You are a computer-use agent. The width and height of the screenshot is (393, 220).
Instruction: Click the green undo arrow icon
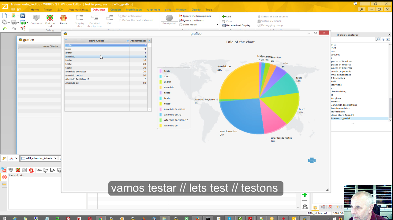(x=4, y=29)
